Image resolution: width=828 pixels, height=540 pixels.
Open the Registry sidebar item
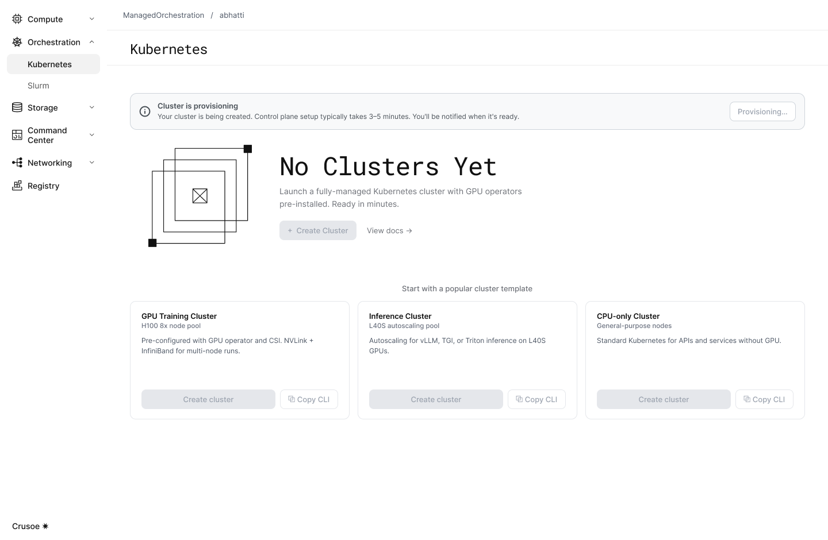click(x=53, y=186)
